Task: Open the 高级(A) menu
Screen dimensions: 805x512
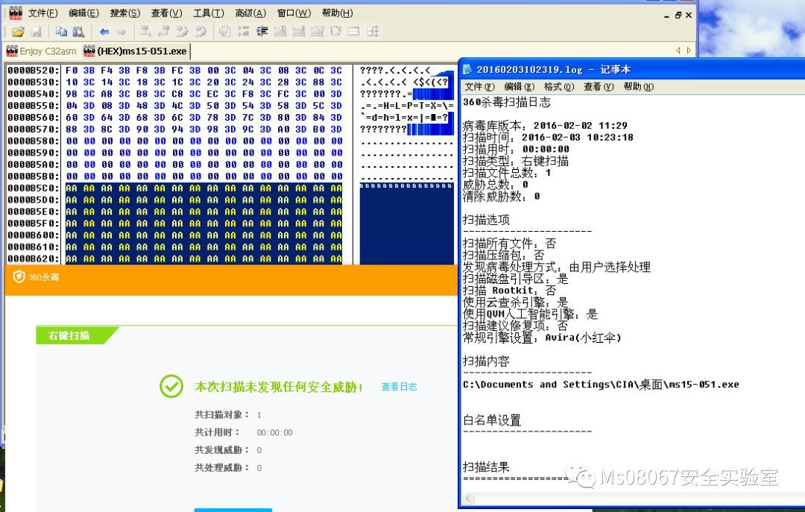Action: click(x=249, y=13)
